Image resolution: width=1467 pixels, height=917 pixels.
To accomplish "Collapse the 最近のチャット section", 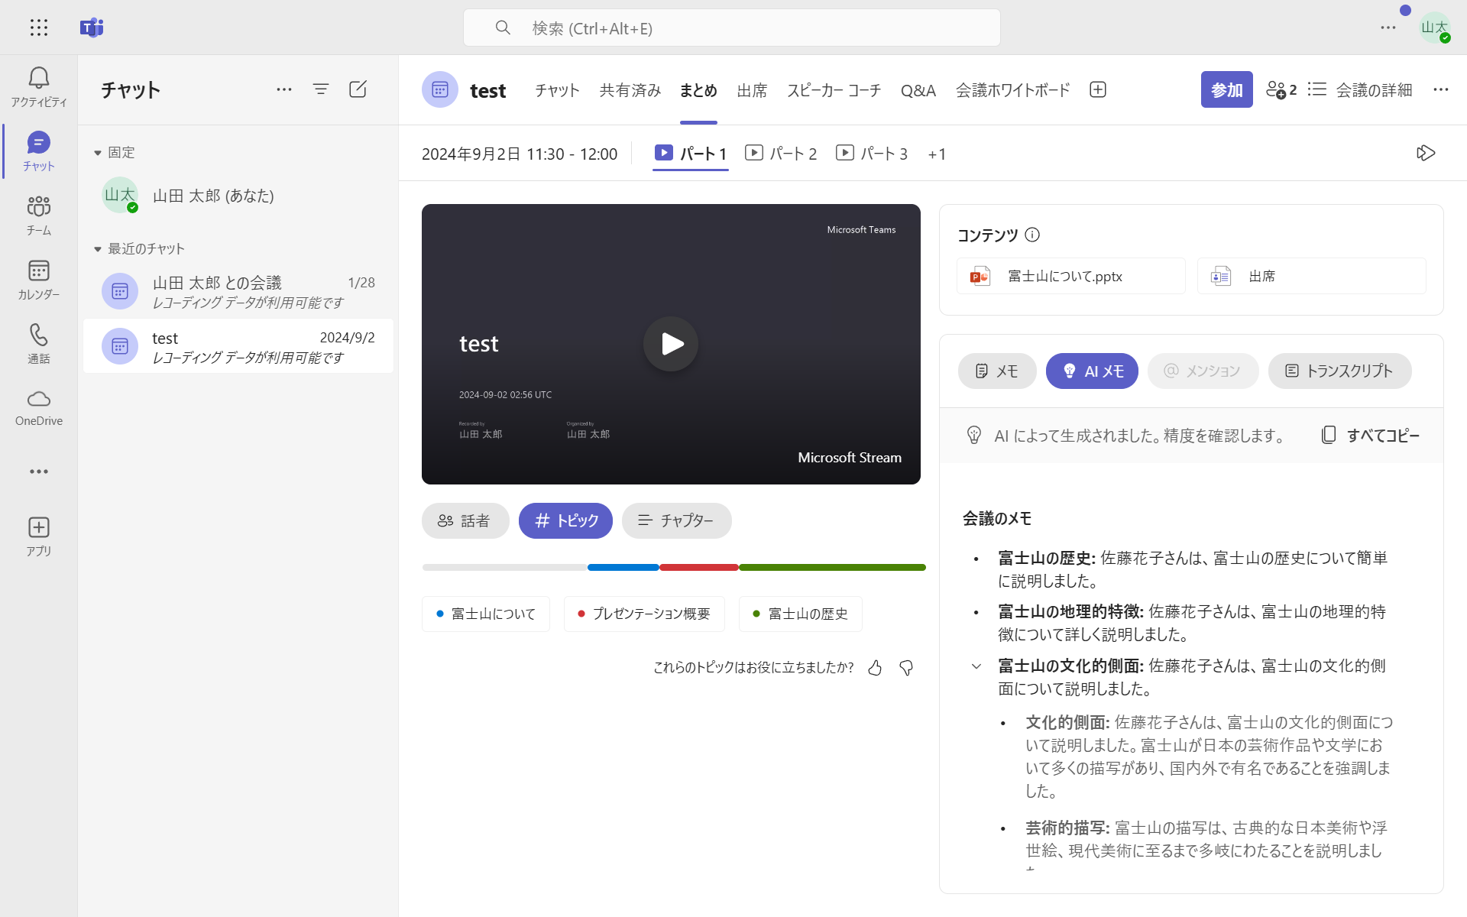I will [x=98, y=249].
